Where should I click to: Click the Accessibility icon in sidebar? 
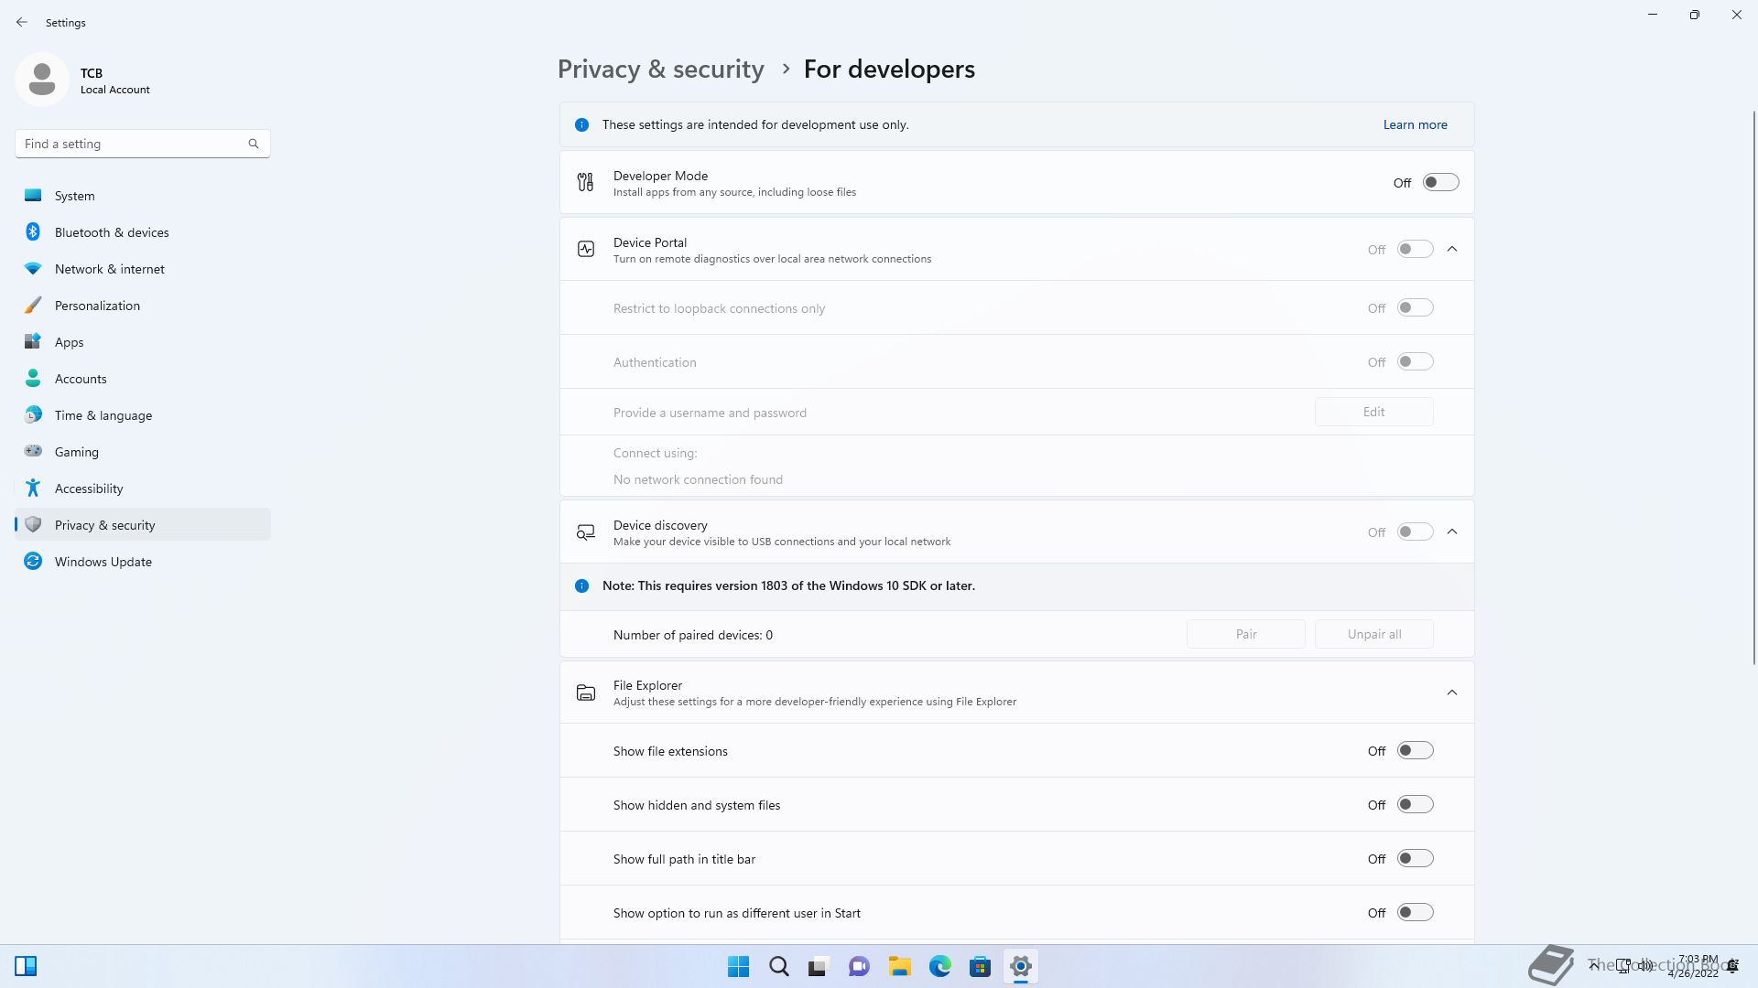33,489
